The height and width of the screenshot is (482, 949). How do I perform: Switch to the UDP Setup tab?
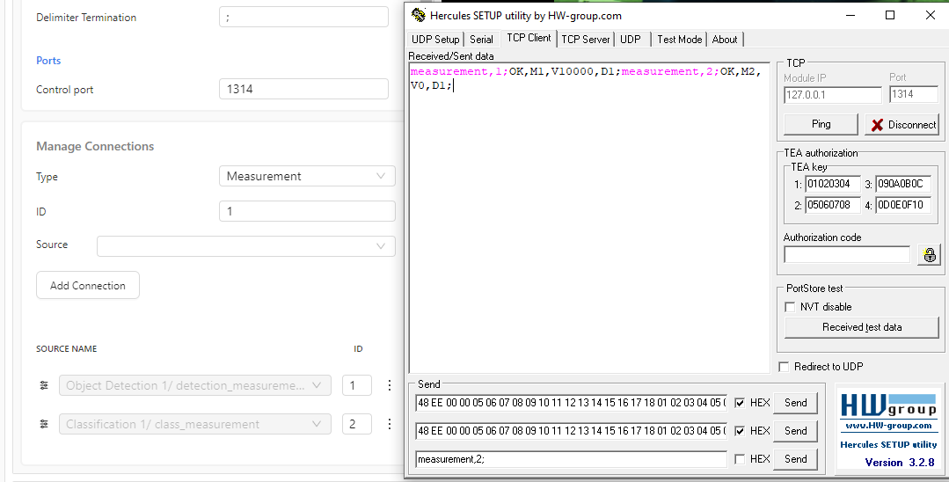pyautogui.click(x=435, y=40)
